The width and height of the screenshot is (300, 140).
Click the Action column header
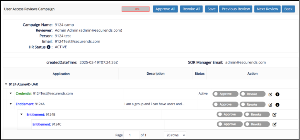click(252, 74)
